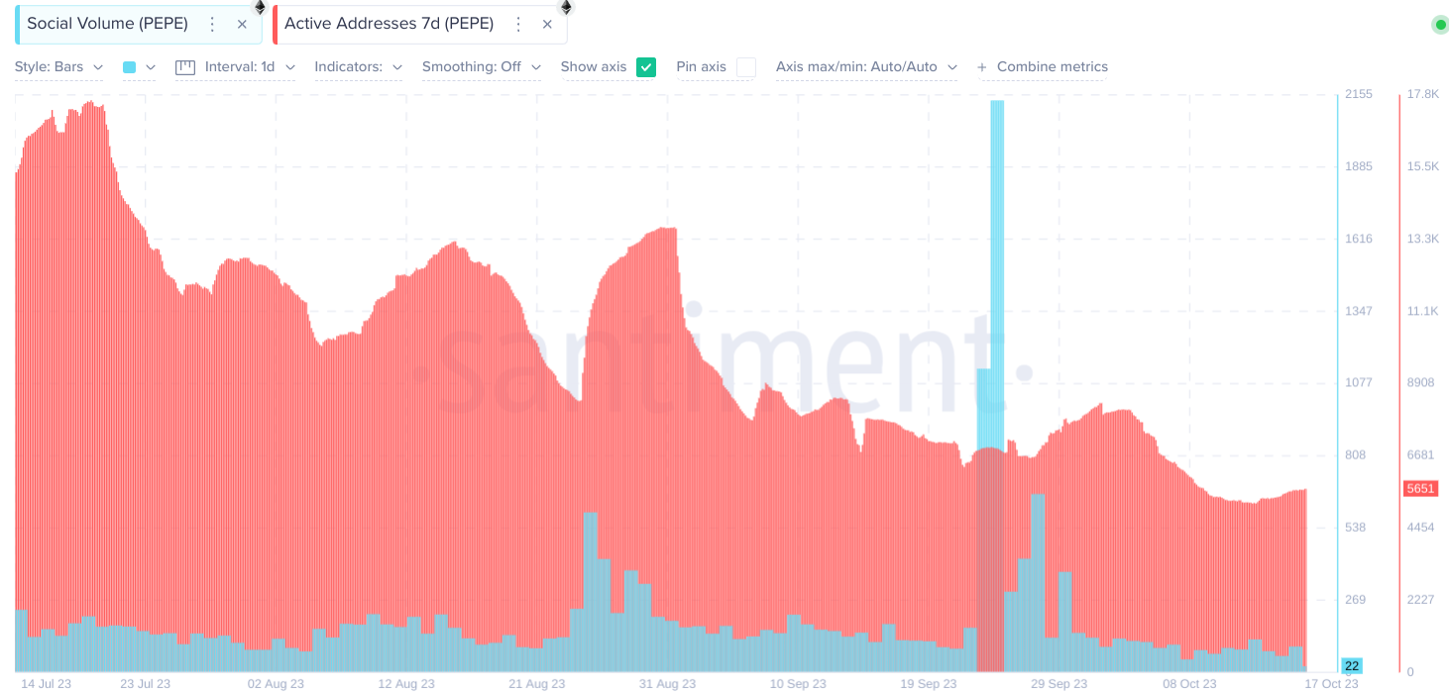The height and width of the screenshot is (694, 1449).
Task: Click the 13.3K active addresses axis label
Action: tap(1422, 239)
